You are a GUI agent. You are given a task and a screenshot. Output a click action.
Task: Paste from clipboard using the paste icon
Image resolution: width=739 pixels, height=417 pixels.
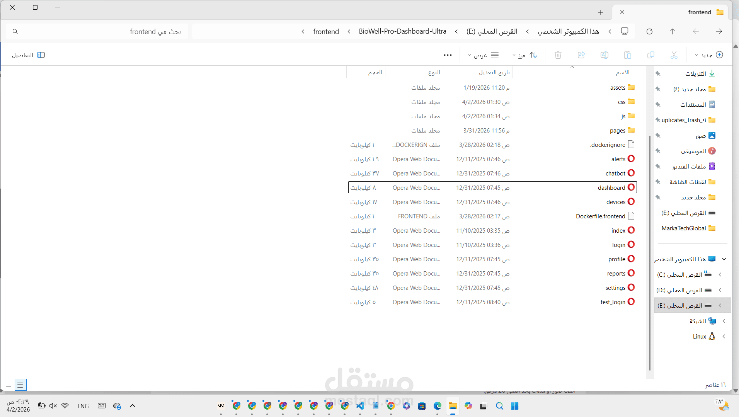628,55
